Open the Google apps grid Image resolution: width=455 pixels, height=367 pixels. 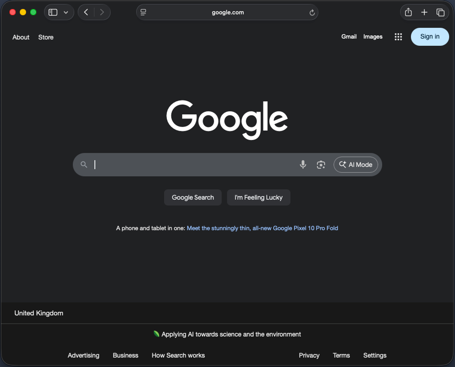click(398, 37)
